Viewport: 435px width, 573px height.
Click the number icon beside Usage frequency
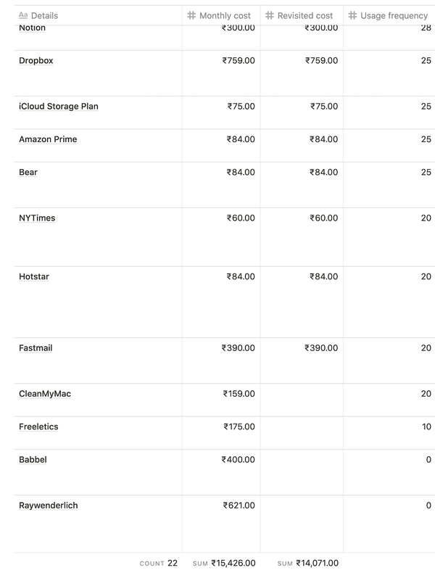[x=352, y=15]
